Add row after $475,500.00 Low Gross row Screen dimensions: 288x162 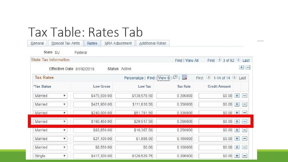point(237,96)
